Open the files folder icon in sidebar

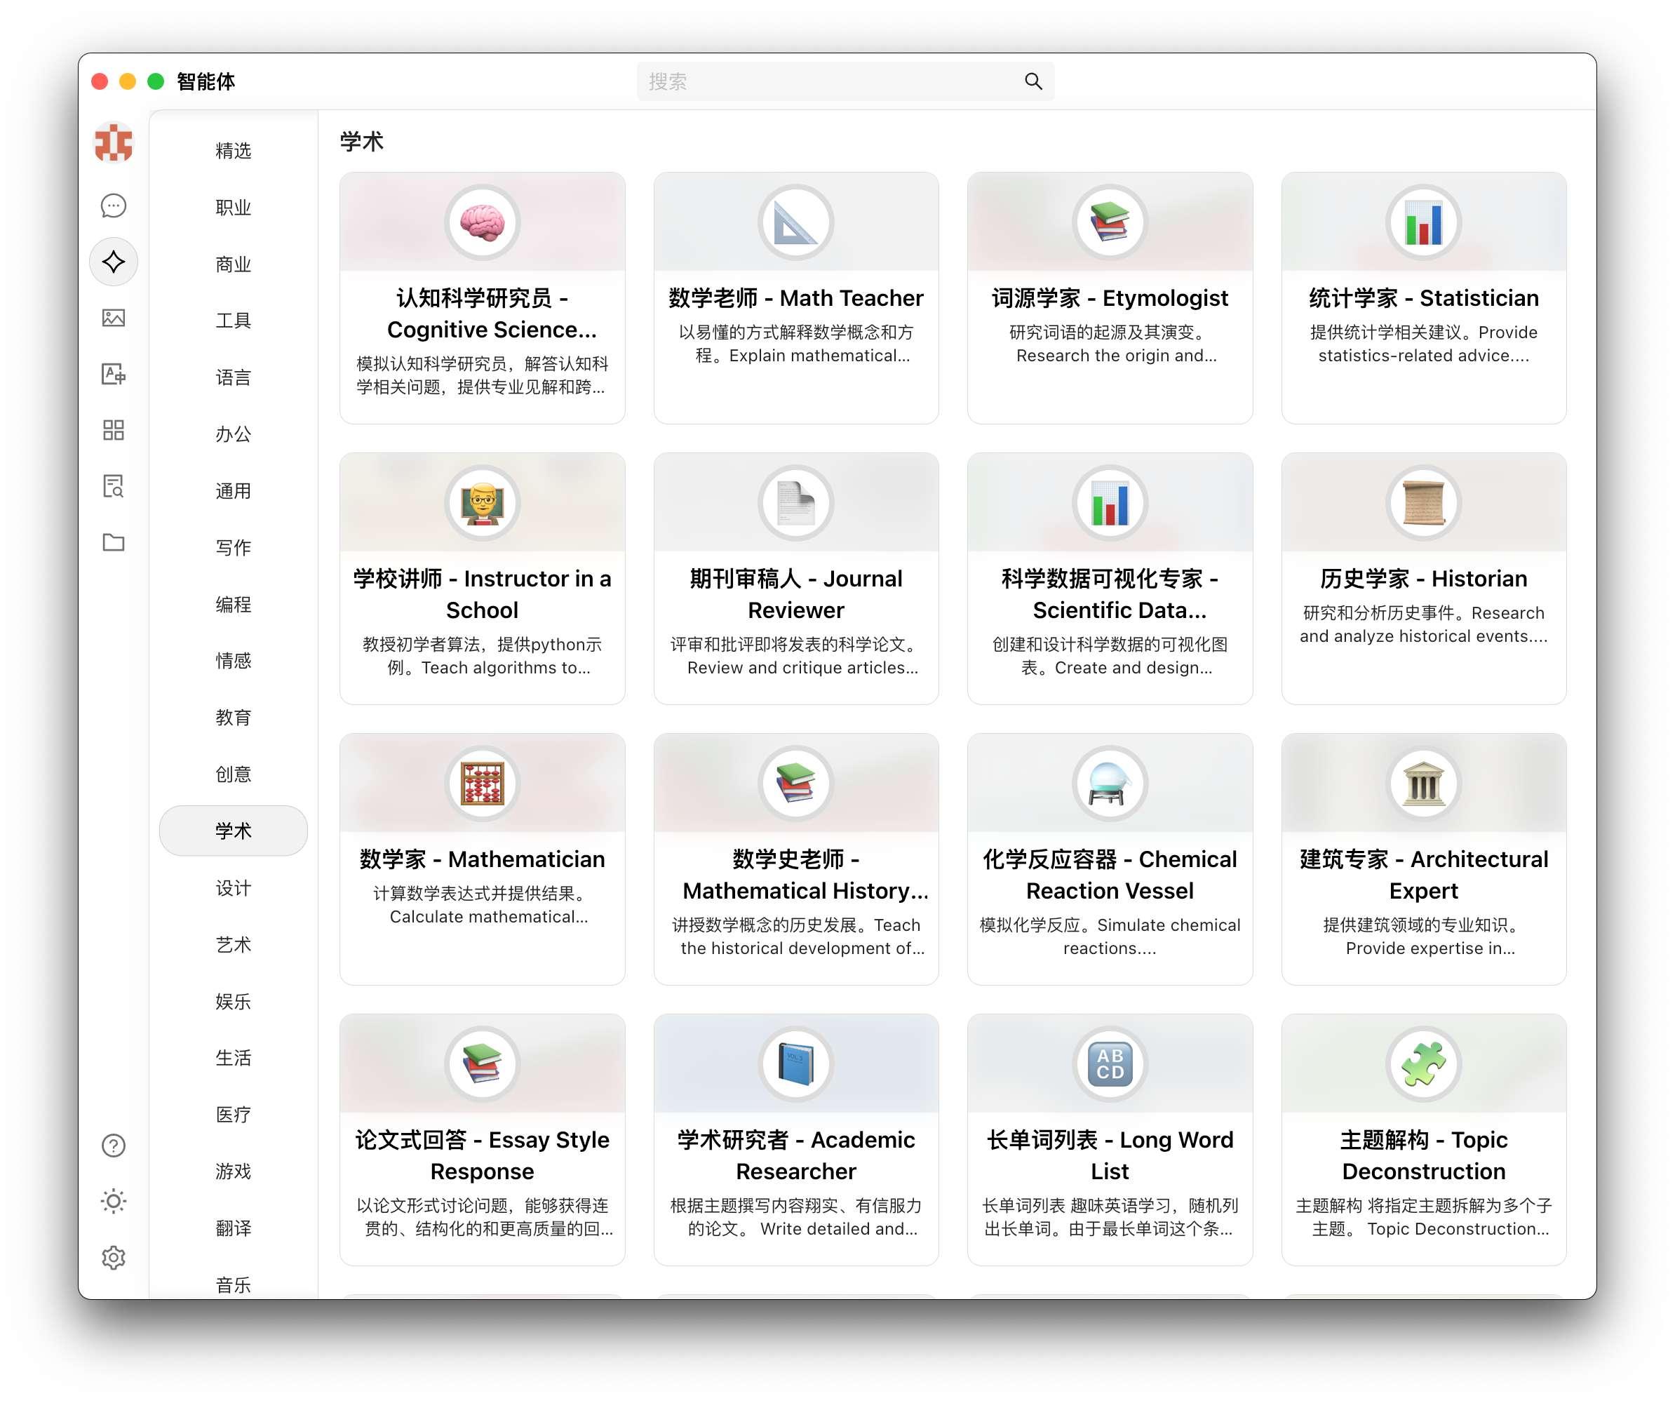tap(113, 543)
